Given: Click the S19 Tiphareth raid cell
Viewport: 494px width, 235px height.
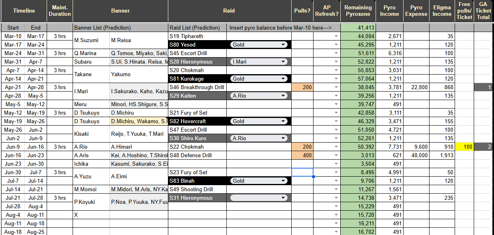Looking at the screenshot, I should click(197, 36).
